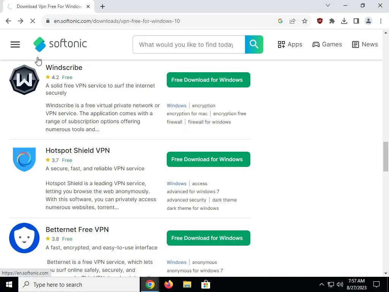Click the Softonic logo
This screenshot has height=292, width=389.
[60, 44]
